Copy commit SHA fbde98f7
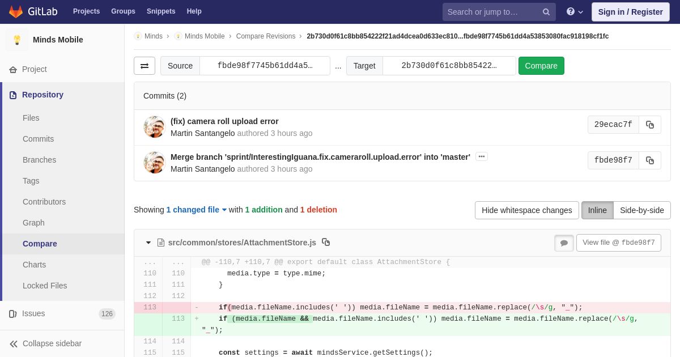This screenshot has height=357, width=680. (x=650, y=160)
